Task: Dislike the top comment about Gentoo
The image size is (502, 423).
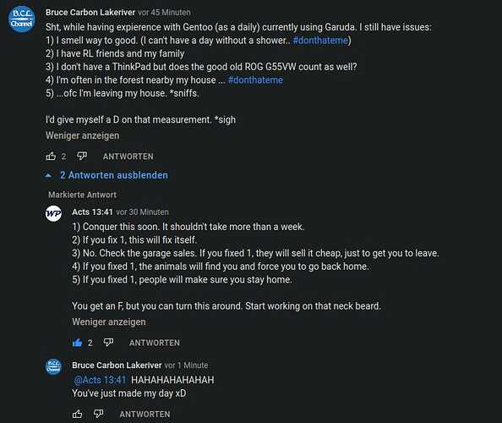Action: [82, 156]
